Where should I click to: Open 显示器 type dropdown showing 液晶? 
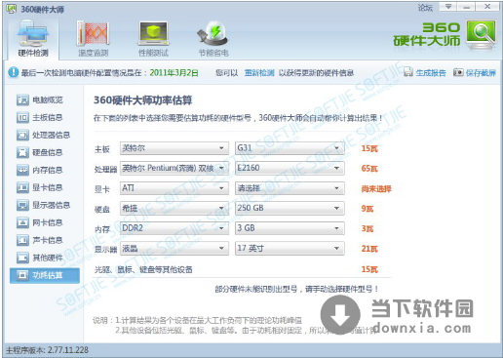coord(174,249)
